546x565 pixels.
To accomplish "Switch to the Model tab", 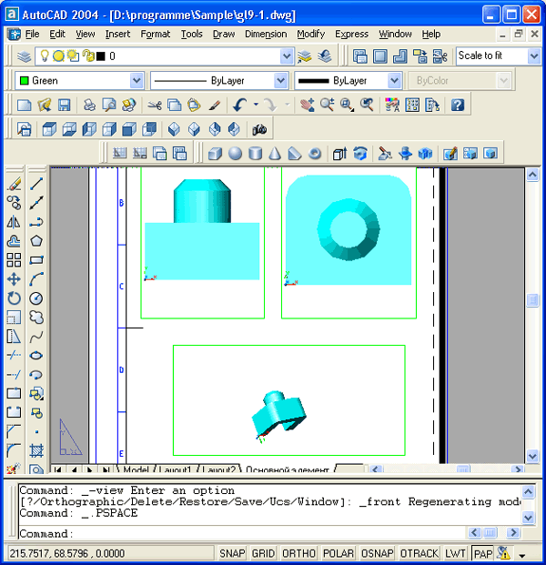I will coord(136,470).
